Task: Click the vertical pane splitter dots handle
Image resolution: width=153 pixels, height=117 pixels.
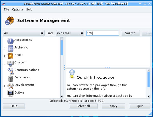Action: point(65,68)
